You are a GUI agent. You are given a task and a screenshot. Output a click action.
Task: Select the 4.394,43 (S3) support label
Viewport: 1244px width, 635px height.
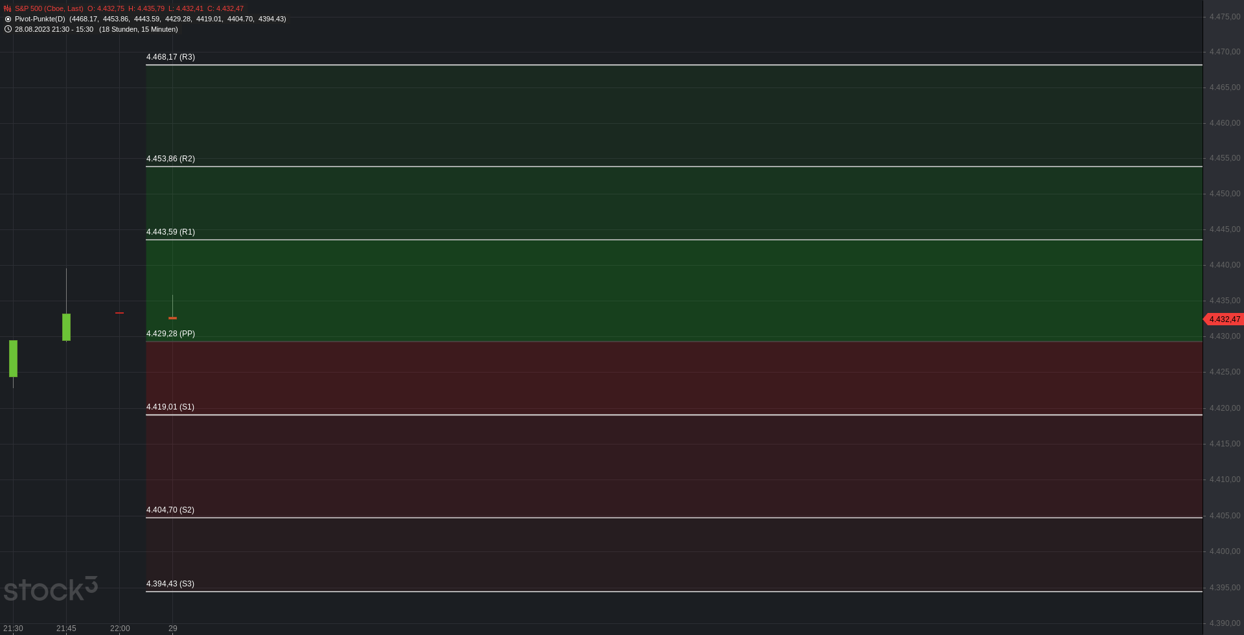click(x=170, y=584)
